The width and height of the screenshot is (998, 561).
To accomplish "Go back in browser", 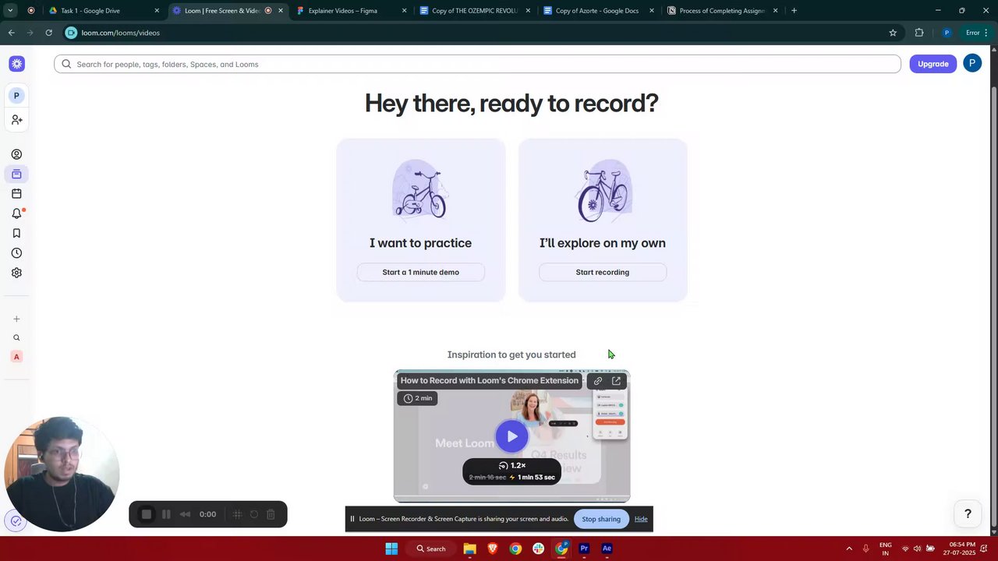I will pyautogui.click(x=11, y=33).
